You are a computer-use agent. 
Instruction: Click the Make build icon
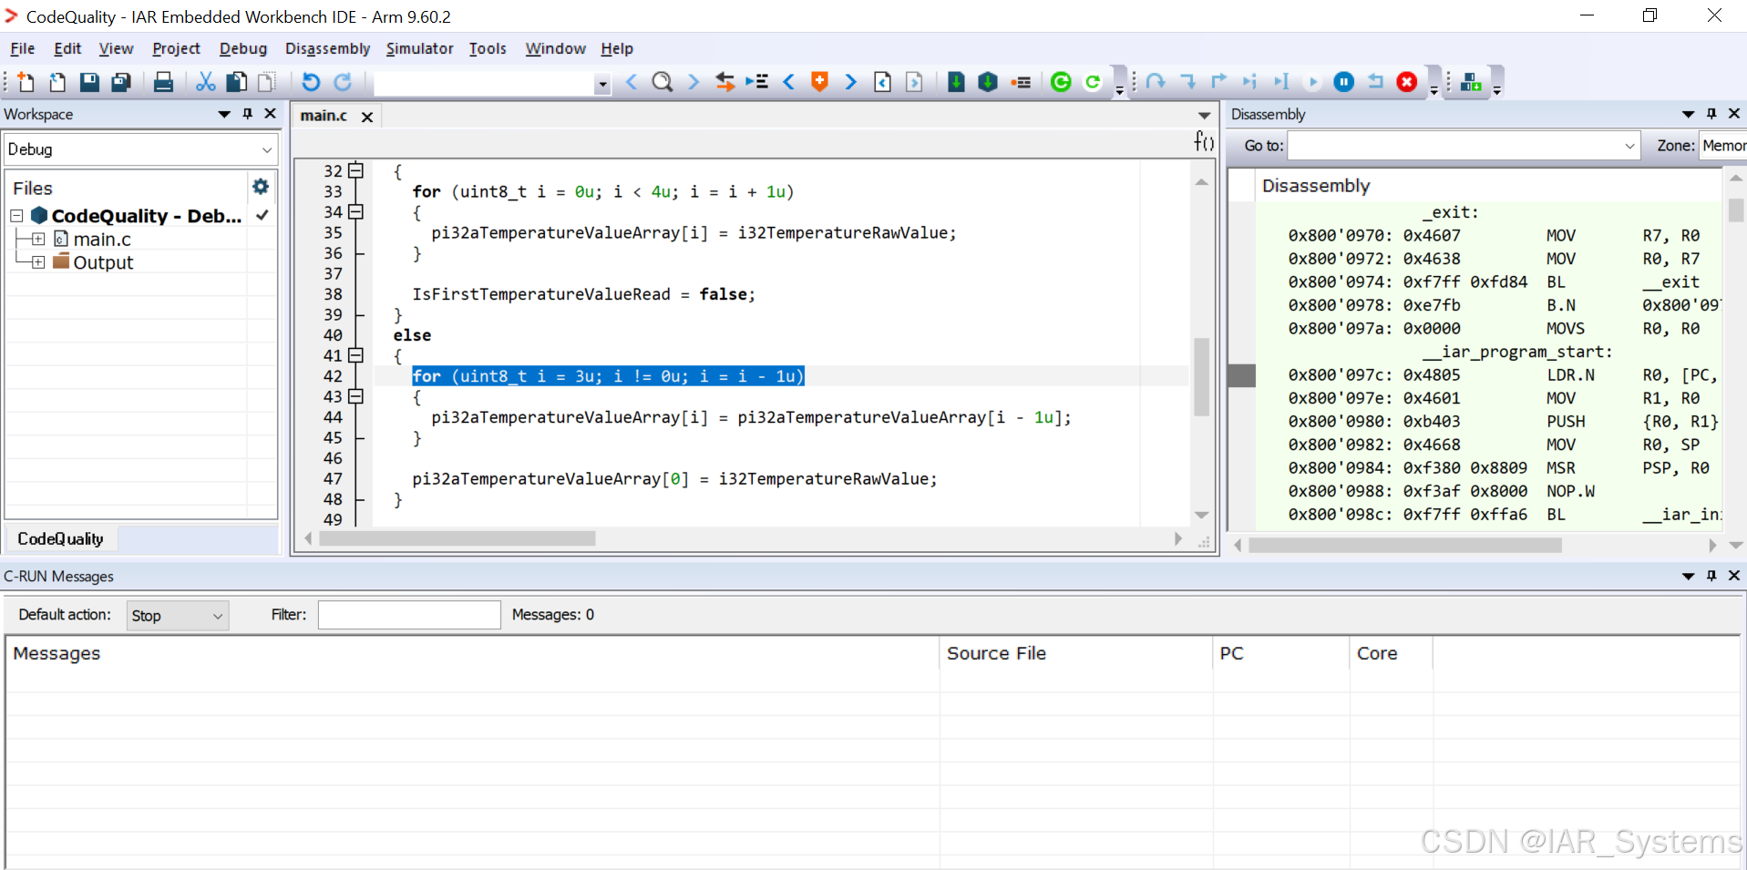pyautogui.click(x=988, y=82)
